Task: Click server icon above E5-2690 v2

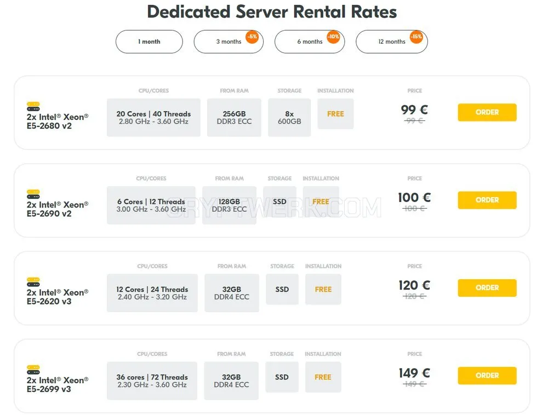Action: tap(33, 194)
